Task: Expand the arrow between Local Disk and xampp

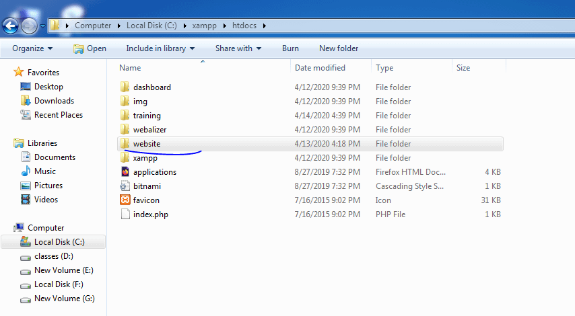Action: click(184, 26)
